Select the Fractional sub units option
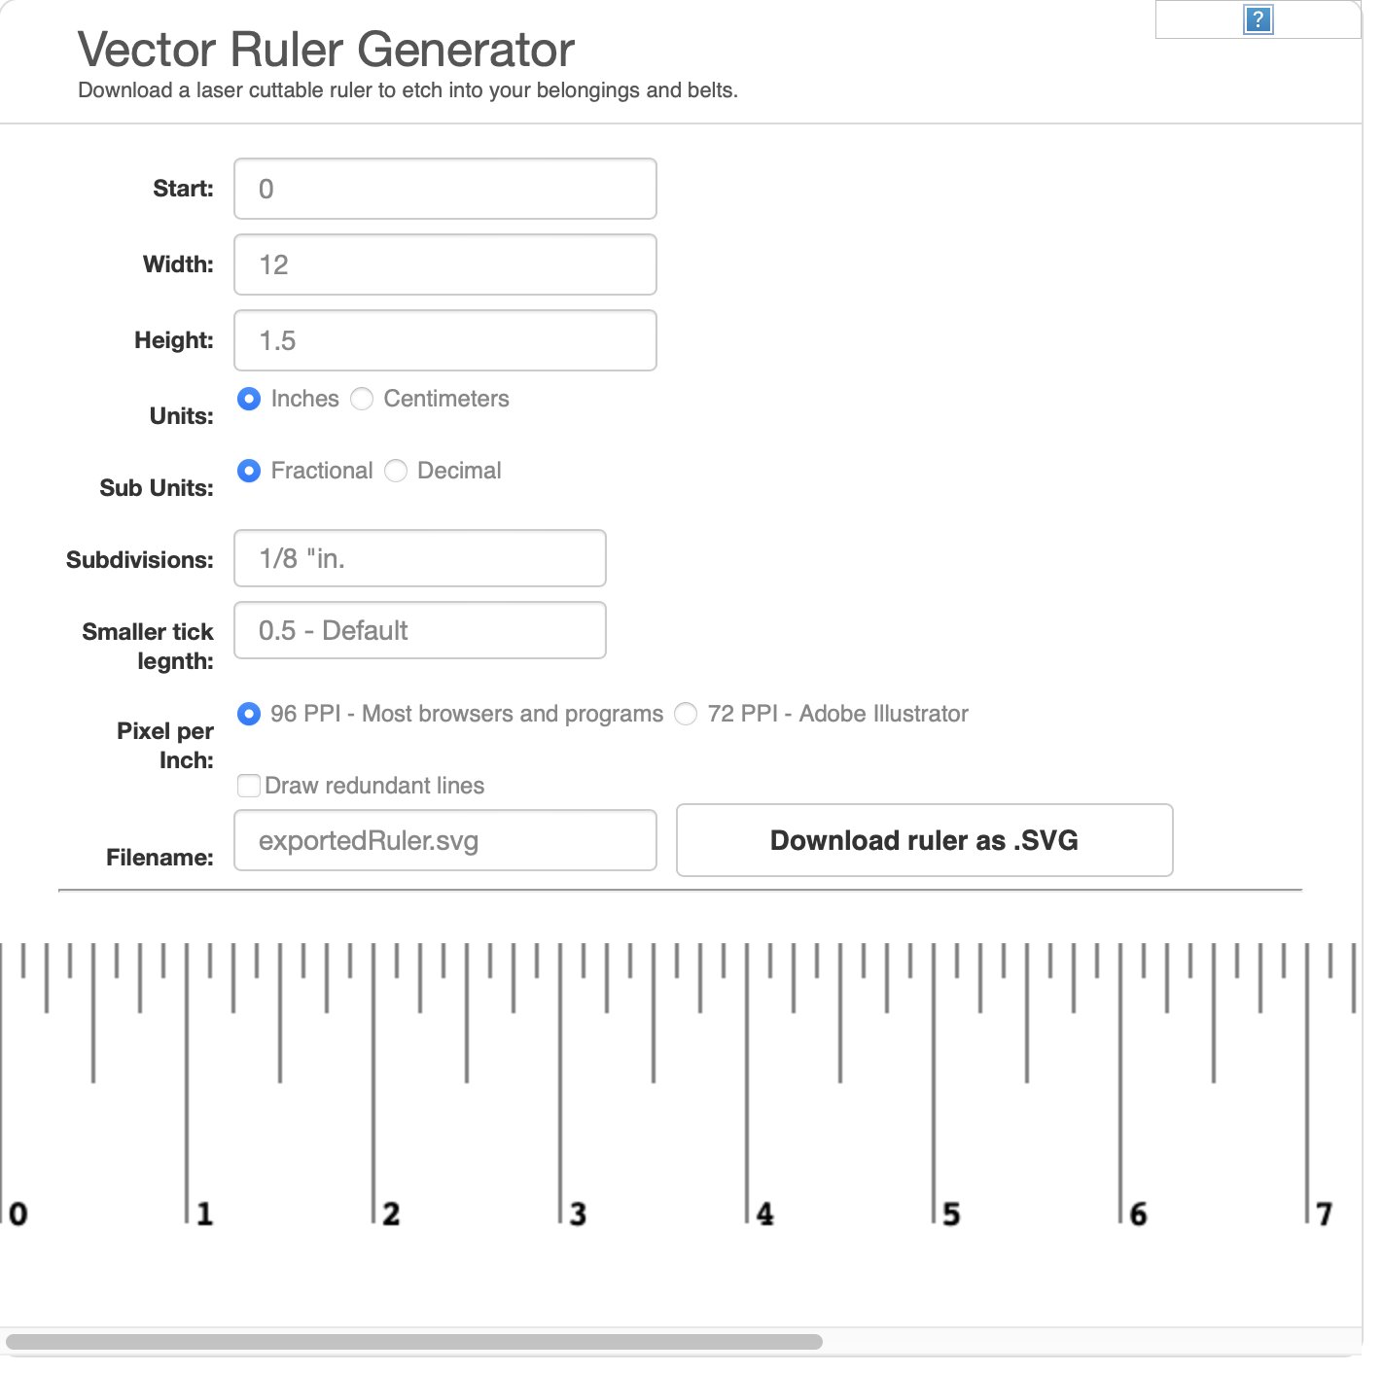Viewport: 1383px width, 1373px height. pyautogui.click(x=249, y=471)
